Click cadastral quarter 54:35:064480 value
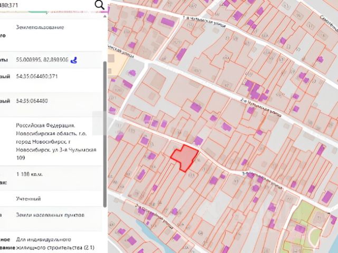This screenshot has height=253, width=338. coord(32,101)
